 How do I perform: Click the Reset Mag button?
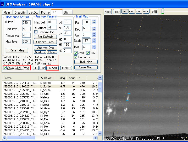tap(17, 50)
